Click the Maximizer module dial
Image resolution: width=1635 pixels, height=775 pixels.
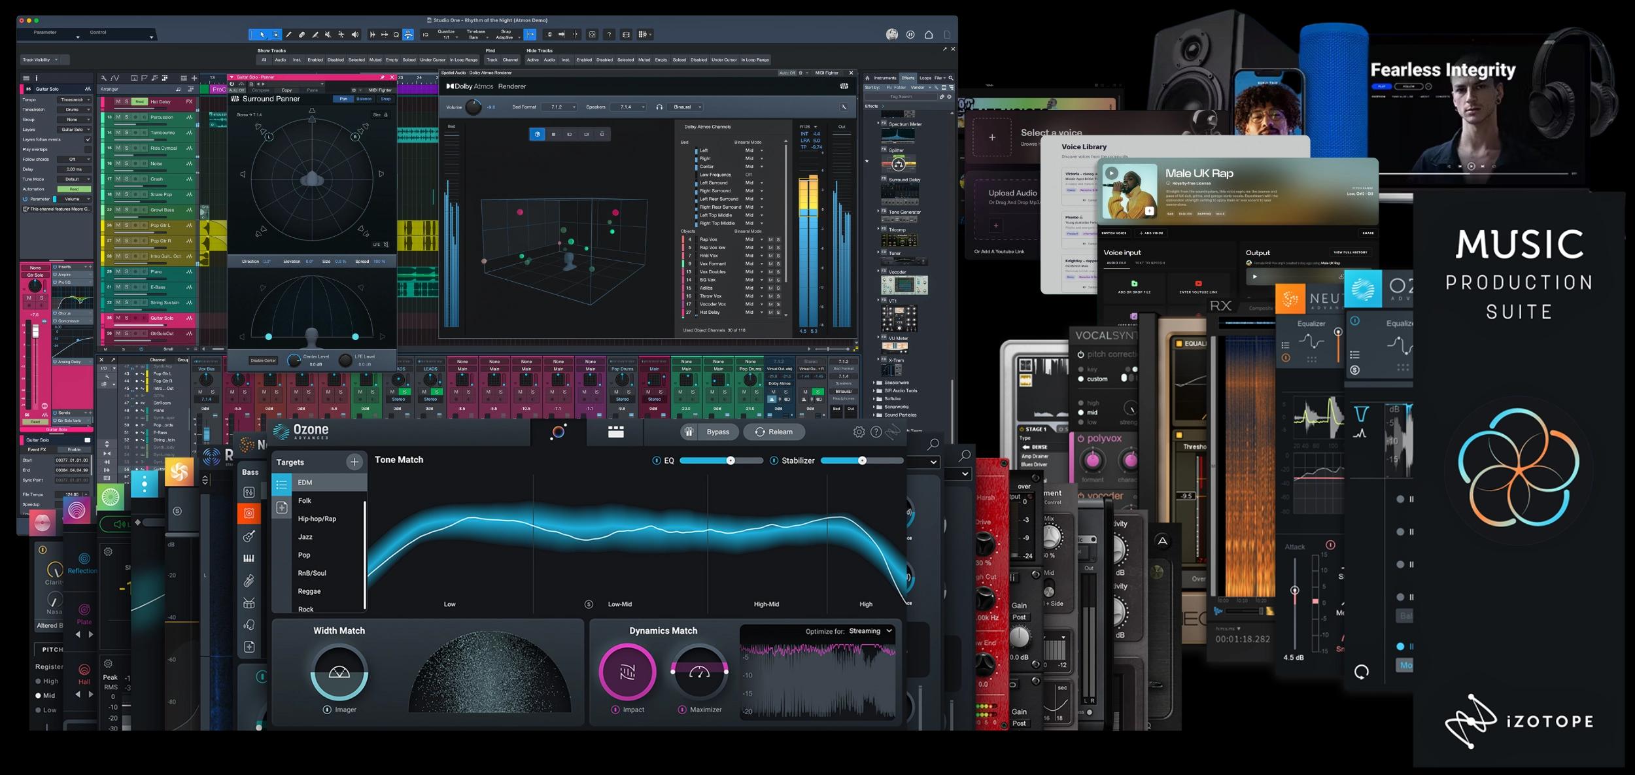699,672
